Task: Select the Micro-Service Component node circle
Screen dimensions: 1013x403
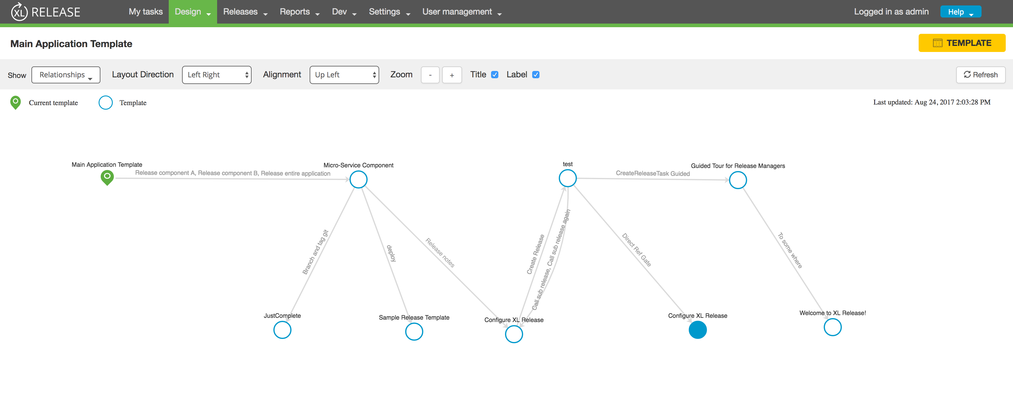Action: pos(358,179)
